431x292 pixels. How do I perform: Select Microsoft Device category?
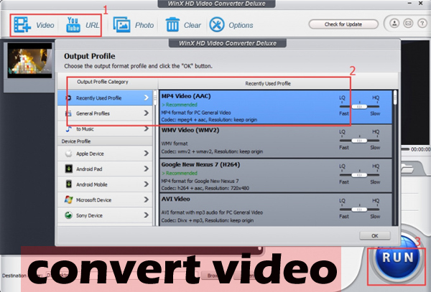(105, 199)
